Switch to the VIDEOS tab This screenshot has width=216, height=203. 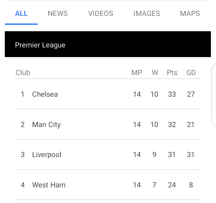[101, 14]
